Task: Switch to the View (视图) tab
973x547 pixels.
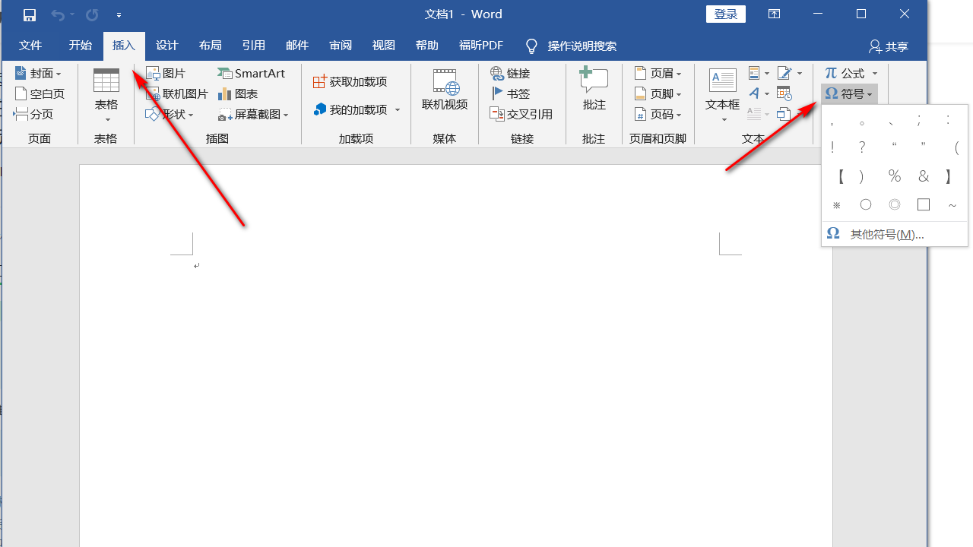Action: [x=384, y=46]
